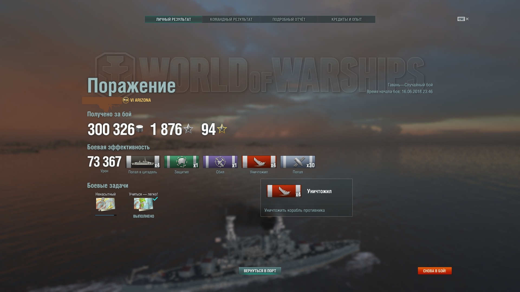
Task: Click the 'Уничтожил' ribbon in tooltip panel
Action: click(284, 191)
